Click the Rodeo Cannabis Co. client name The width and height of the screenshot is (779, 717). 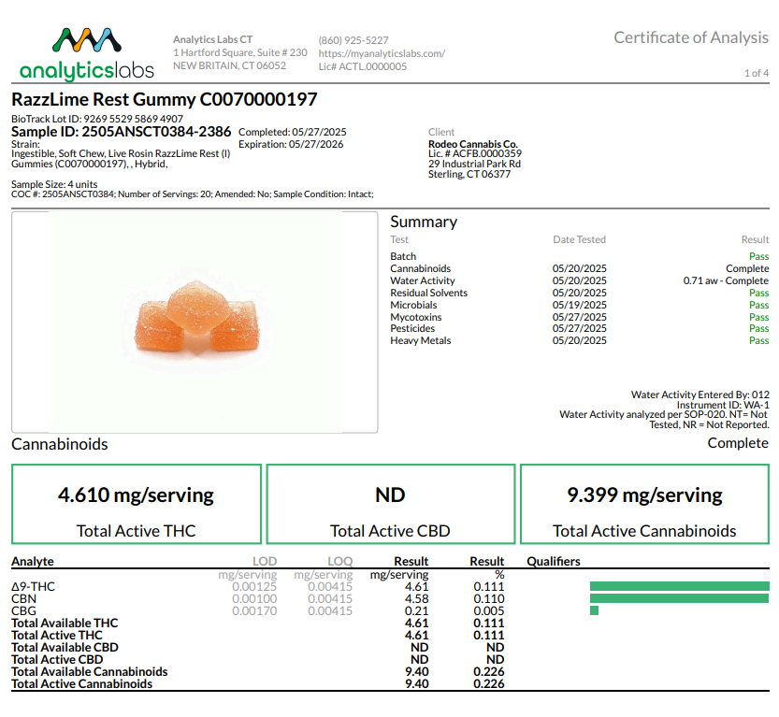click(472, 144)
